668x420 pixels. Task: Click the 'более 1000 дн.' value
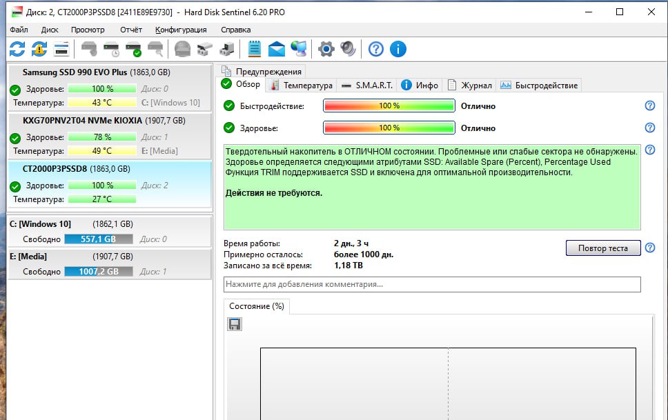point(364,254)
